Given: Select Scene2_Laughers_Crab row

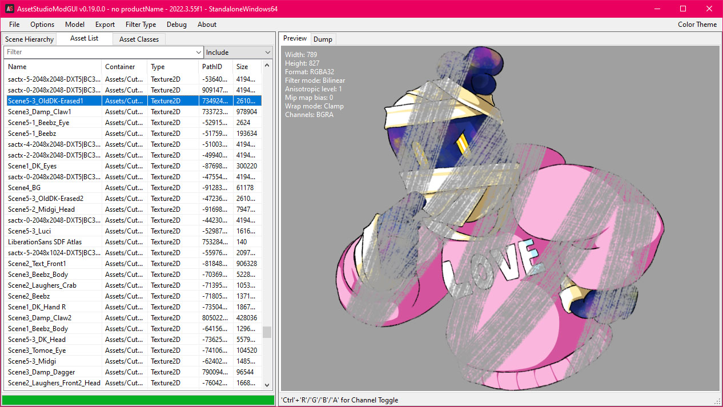Looking at the screenshot, I should [x=134, y=285].
